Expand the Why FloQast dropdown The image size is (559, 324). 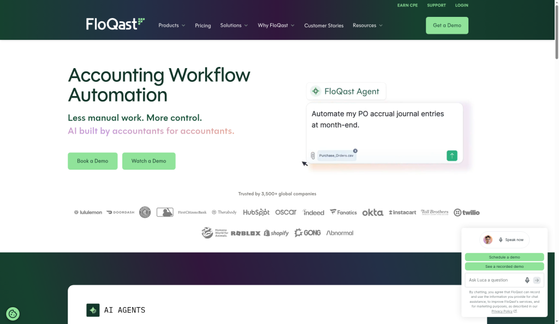point(276,25)
